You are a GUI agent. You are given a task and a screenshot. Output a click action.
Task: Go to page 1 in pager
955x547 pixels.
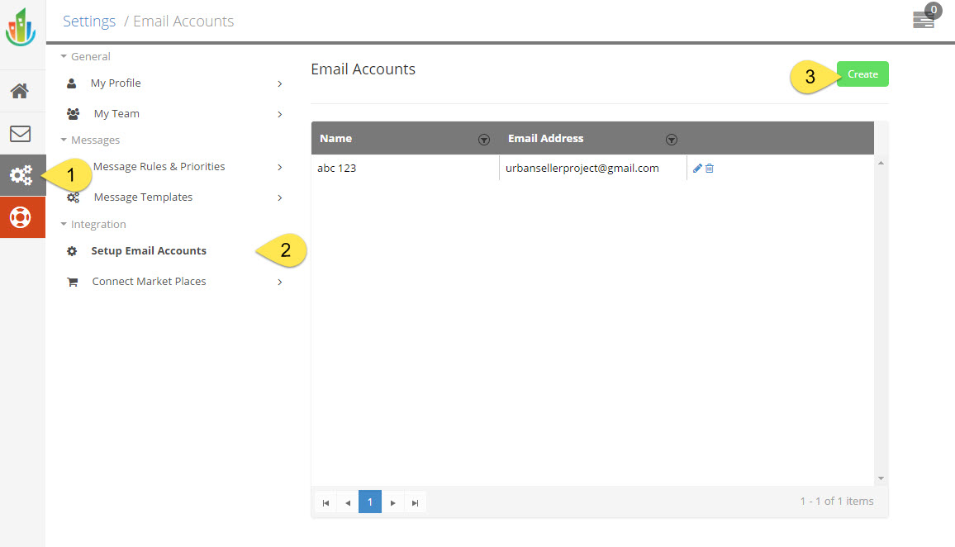pyautogui.click(x=370, y=502)
